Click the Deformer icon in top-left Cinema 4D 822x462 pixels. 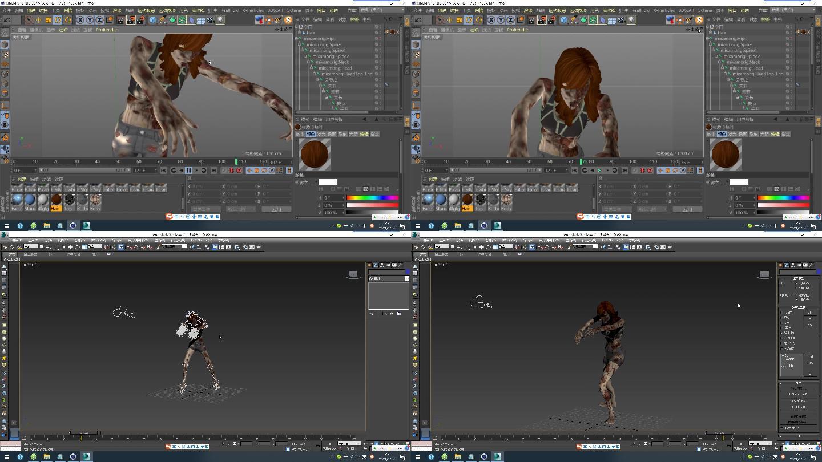192,20
